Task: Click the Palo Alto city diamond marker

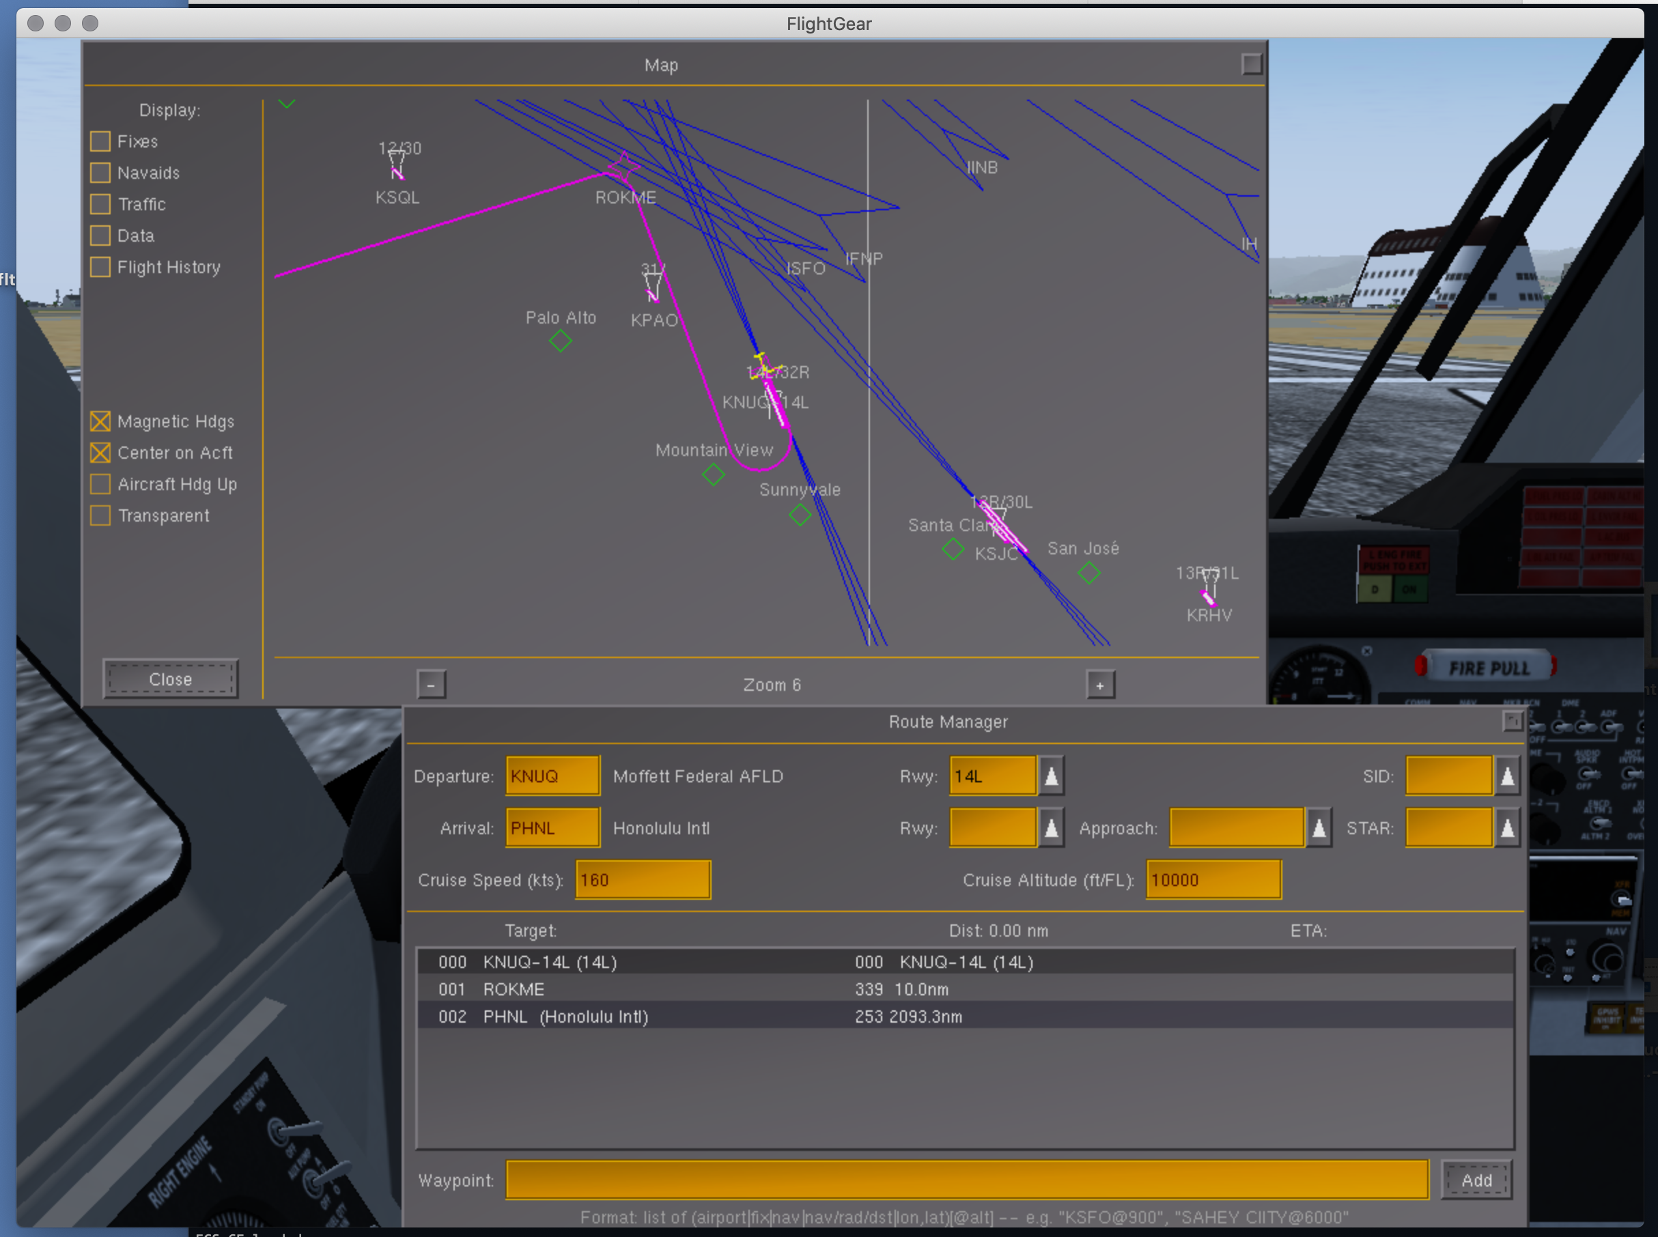Action: click(560, 341)
